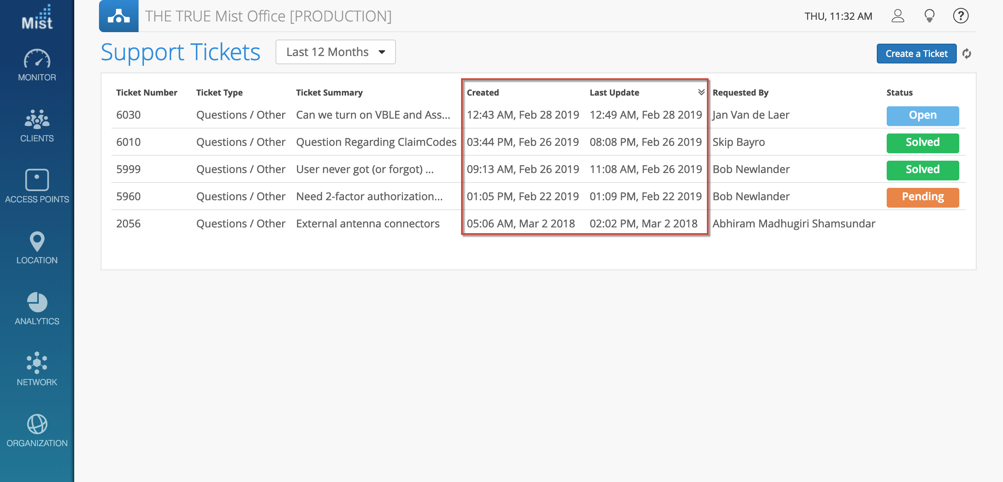Open the help question mark icon

[961, 16]
